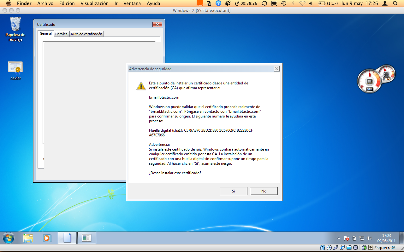Open Spotlight search magnifier

click(x=395, y=3)
